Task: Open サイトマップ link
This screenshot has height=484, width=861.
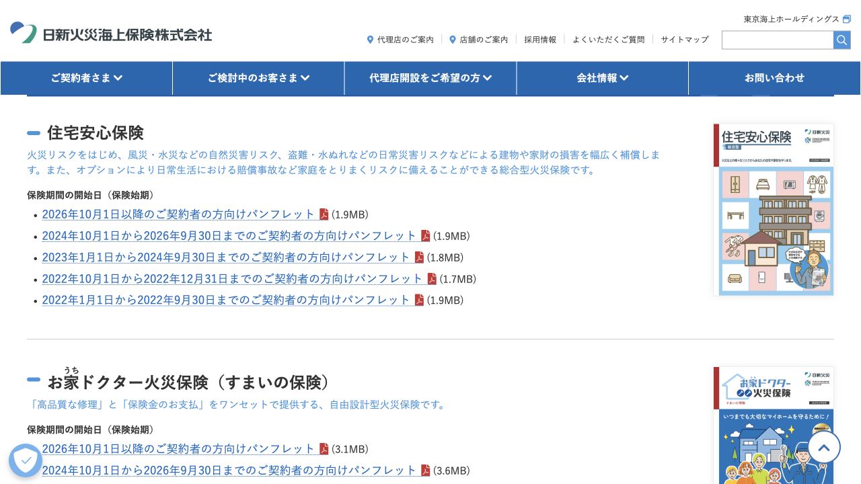Action: pos(684,40)
